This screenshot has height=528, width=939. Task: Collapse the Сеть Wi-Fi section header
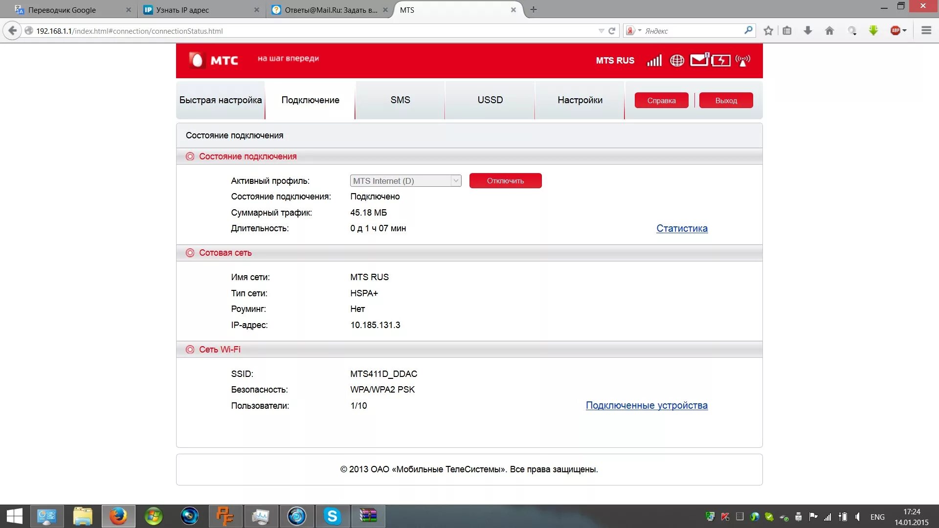pos(469,350)
